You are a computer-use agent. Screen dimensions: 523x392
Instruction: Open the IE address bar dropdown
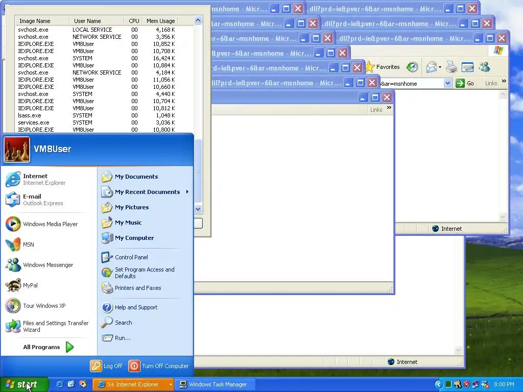[447, 83]
